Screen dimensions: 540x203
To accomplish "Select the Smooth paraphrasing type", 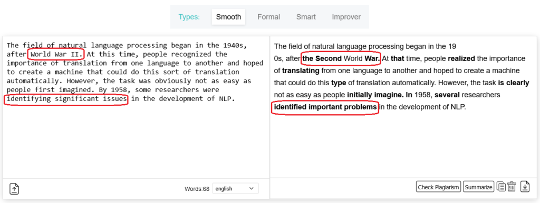I will coord(228,17).
